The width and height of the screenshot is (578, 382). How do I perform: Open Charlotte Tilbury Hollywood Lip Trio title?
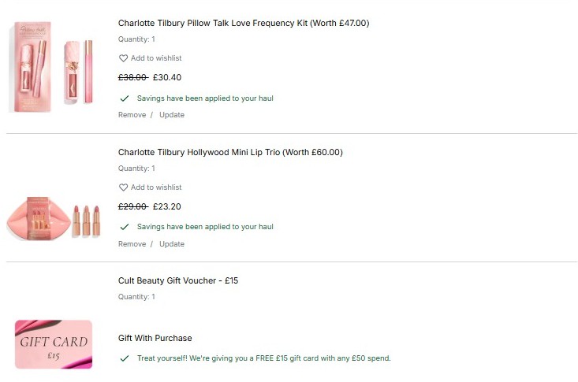[x=230, y=152]
